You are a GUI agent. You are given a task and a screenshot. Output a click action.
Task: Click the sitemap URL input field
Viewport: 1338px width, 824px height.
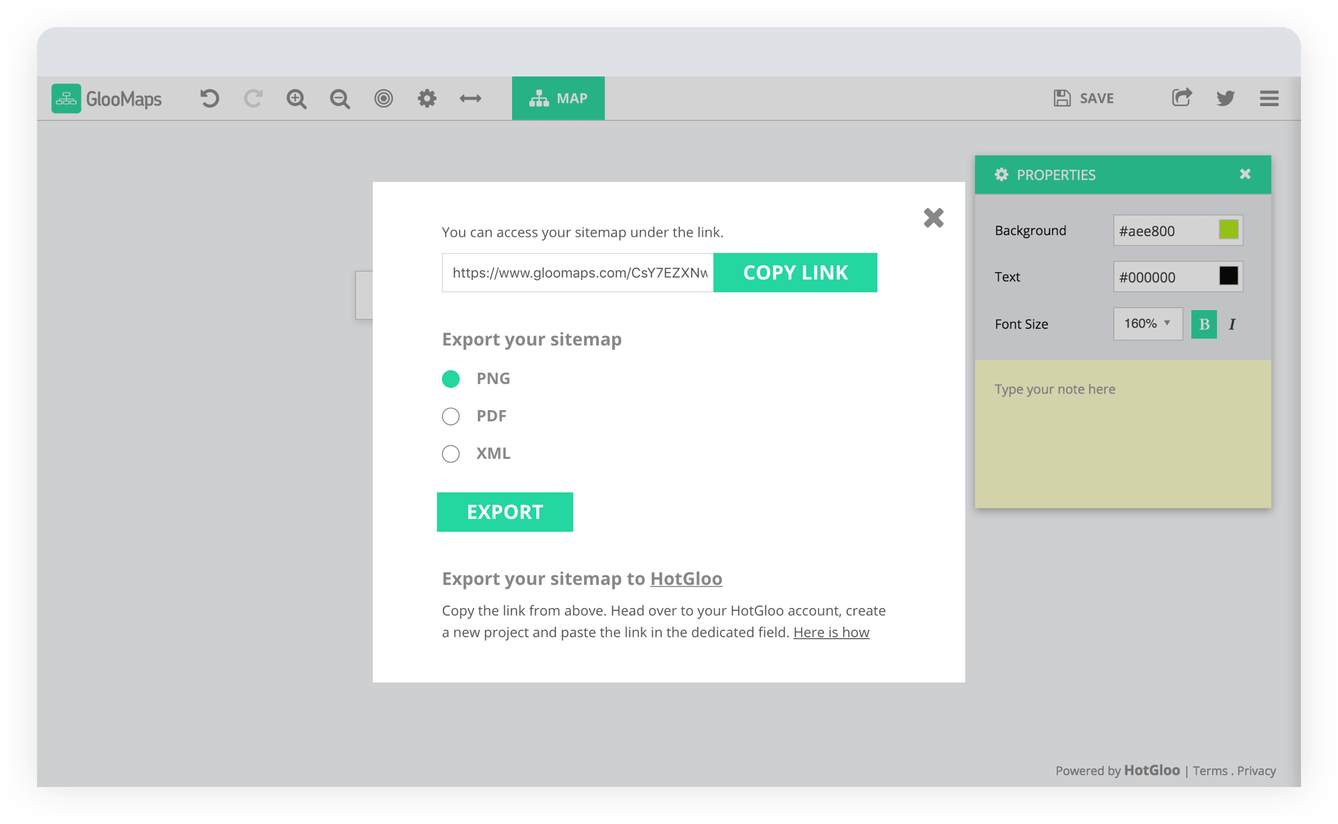(x=578, y=273)
